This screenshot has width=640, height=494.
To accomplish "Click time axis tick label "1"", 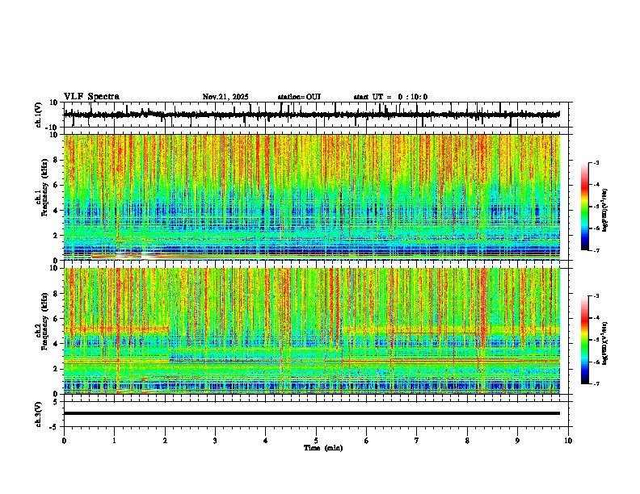I will [114, 441].
